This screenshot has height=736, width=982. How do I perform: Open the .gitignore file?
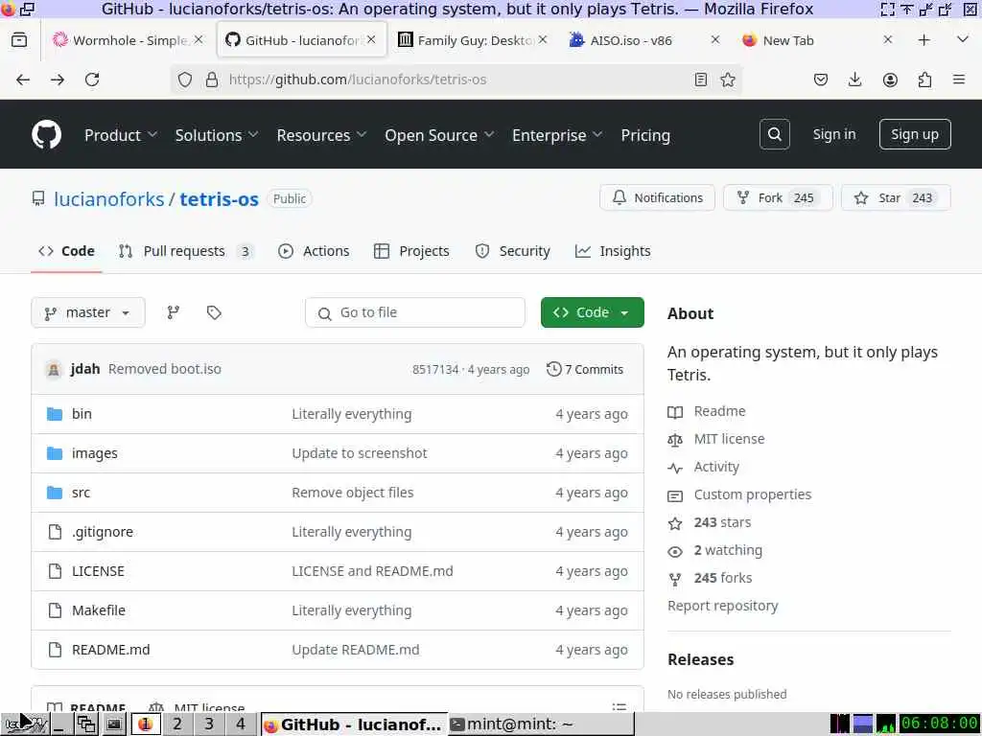(102, 532)
